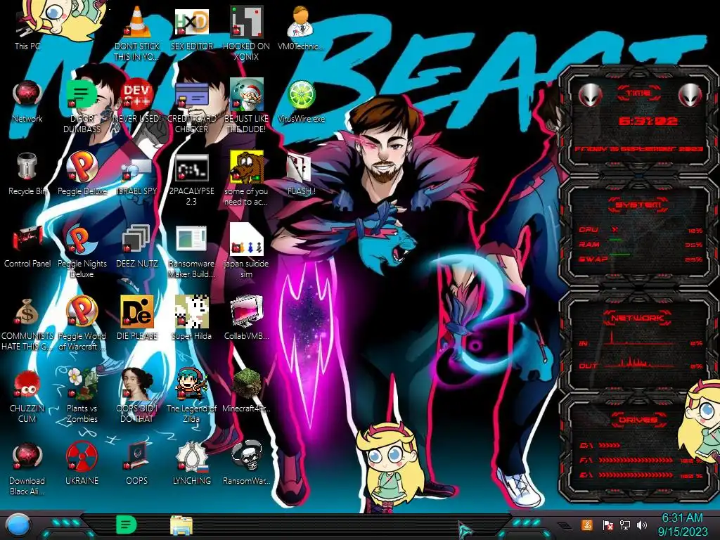Click the network OUT traffic graph

[x=641, y=364]
